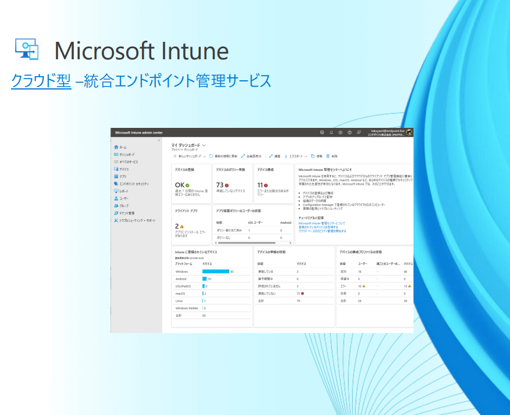
Task: Collapse the sidebar with the double chevron
Action: [159, 141]
